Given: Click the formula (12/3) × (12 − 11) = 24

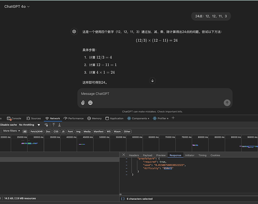Looking at the screenshot, I should click(x=157, y=40).
